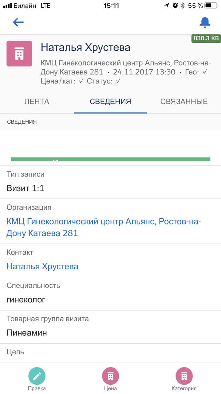Tap the Специальность гинеколог field

click(x=26, y=300)
